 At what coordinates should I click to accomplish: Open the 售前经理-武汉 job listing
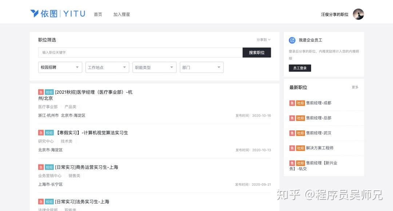pos(318,133)
